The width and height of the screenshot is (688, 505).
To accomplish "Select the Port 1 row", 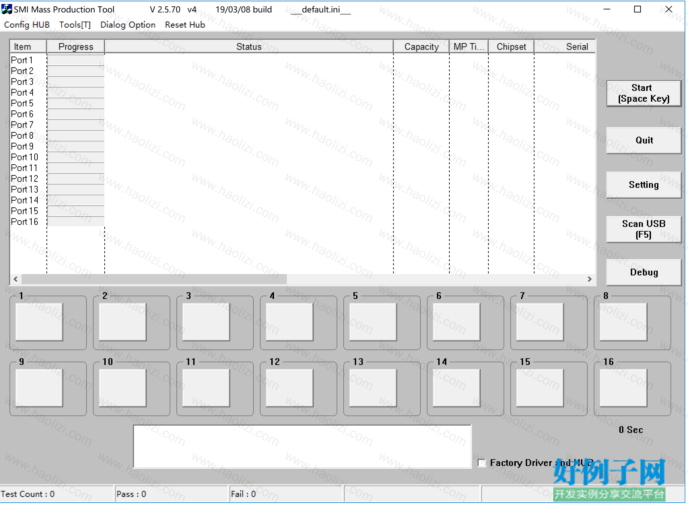I will (303, 60).
